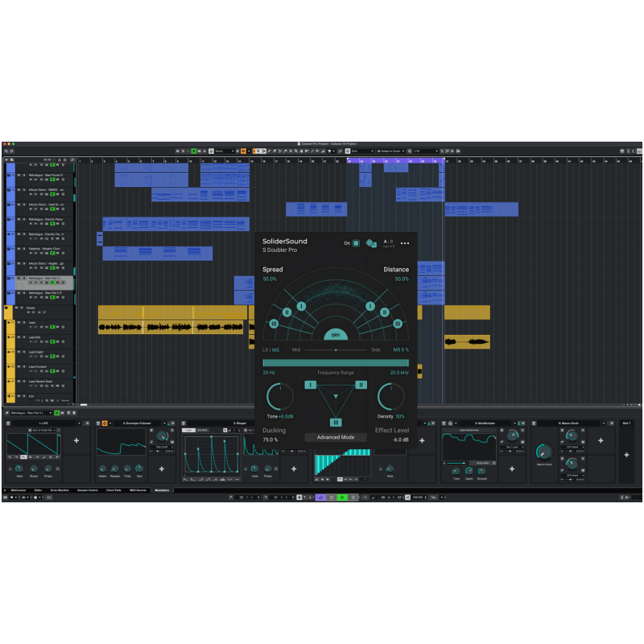644x644 pixels.
Task: Add a target next to Macro Knob module
Action: click(601, 440)
